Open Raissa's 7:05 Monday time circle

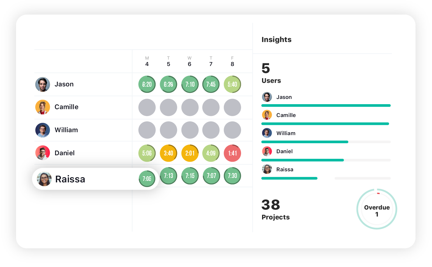coord(147,179)
